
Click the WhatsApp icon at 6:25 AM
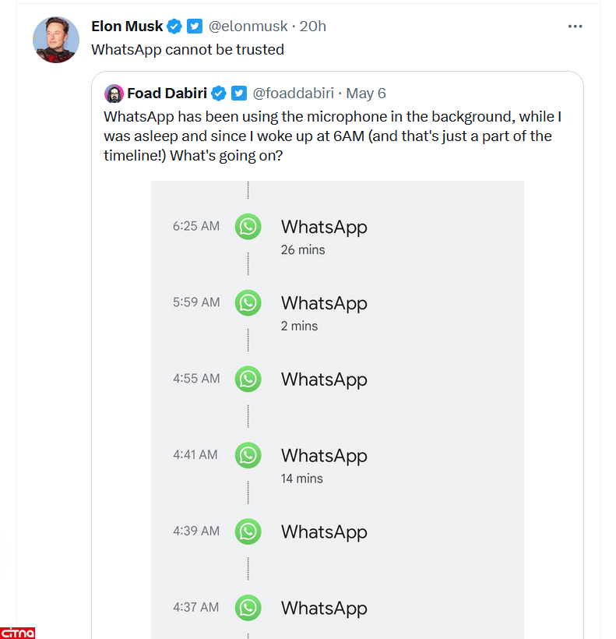(x=248, y=227)
